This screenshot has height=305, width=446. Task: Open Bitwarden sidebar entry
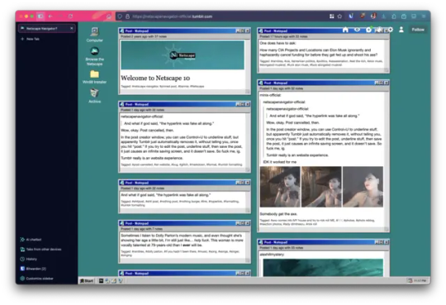[33, 269]
